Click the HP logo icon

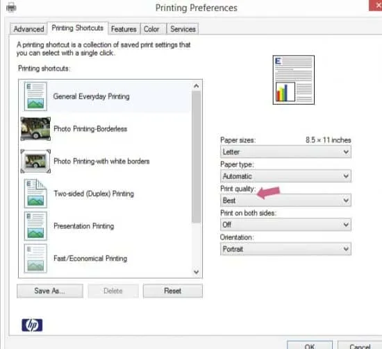(x=32, y=325)
